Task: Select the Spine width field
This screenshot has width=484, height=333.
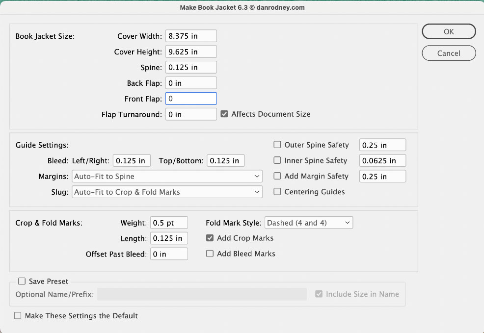Action: [191, 67]
